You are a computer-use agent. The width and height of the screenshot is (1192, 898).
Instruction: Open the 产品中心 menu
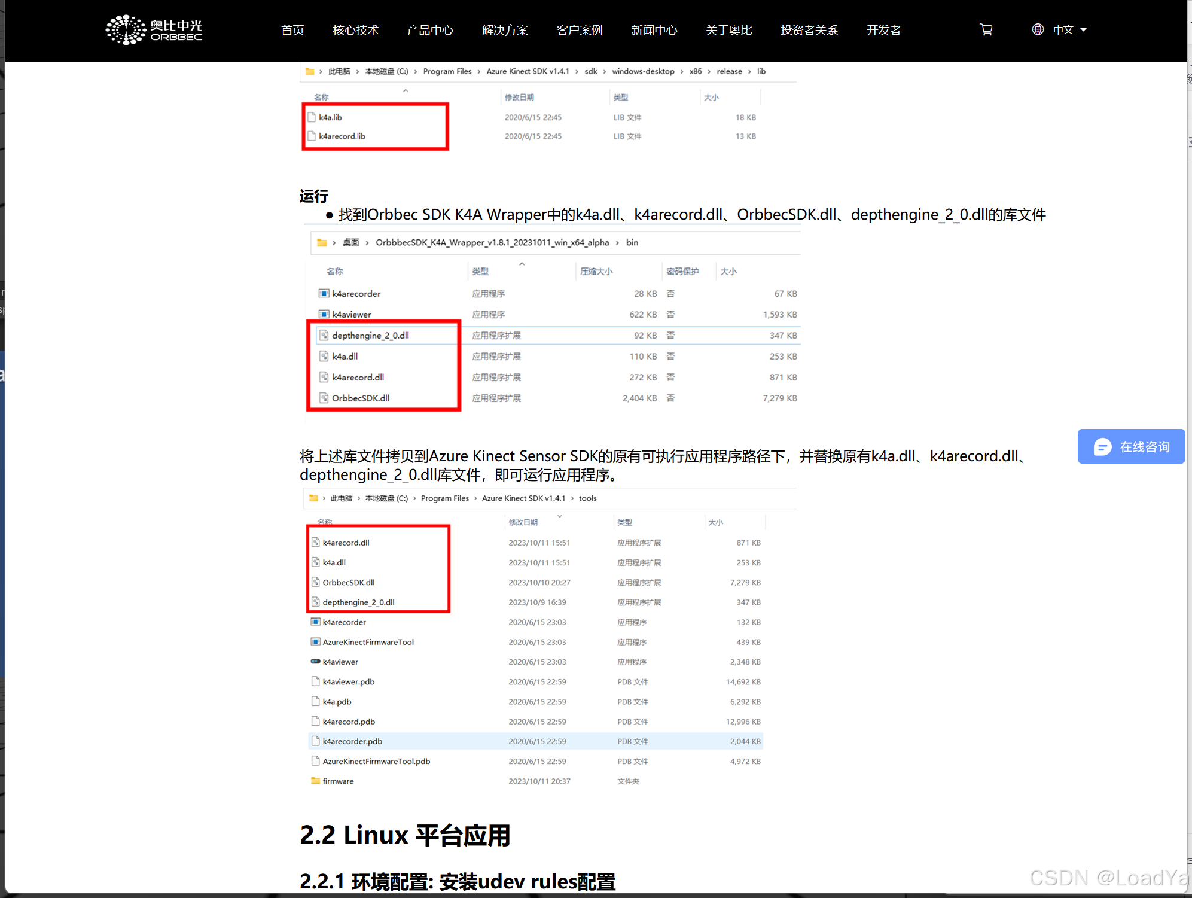point(430,30)
